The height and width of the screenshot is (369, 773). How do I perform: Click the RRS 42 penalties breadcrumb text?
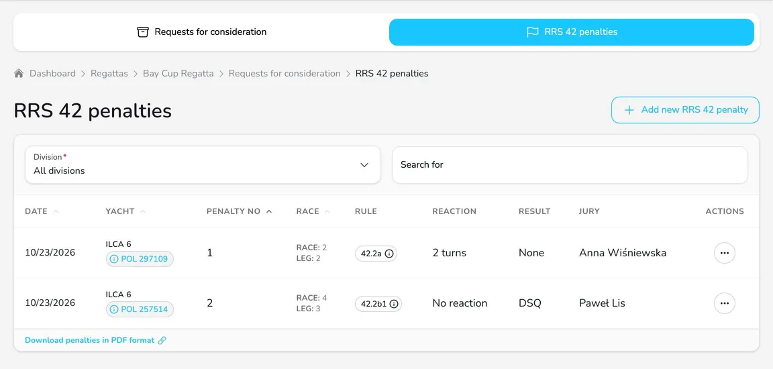pos(392,73)
